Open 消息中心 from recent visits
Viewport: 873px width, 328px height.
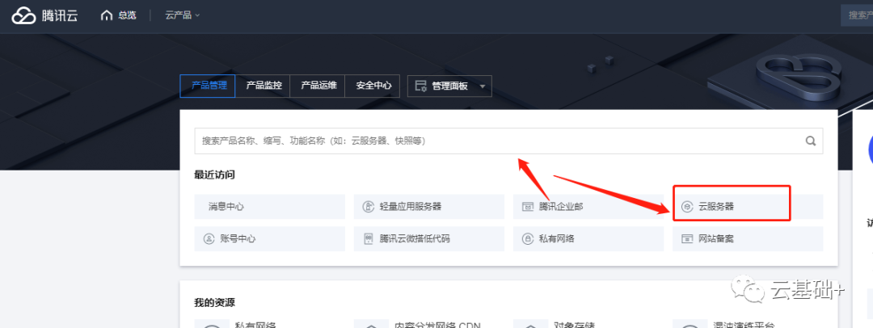[x=269, y=207]
